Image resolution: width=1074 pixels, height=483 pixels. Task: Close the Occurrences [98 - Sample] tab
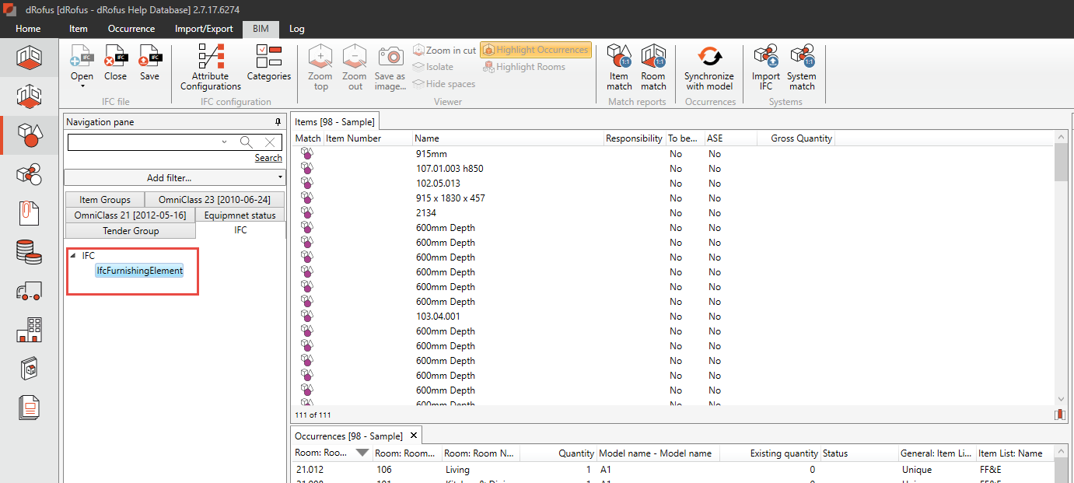pos(414,436)
